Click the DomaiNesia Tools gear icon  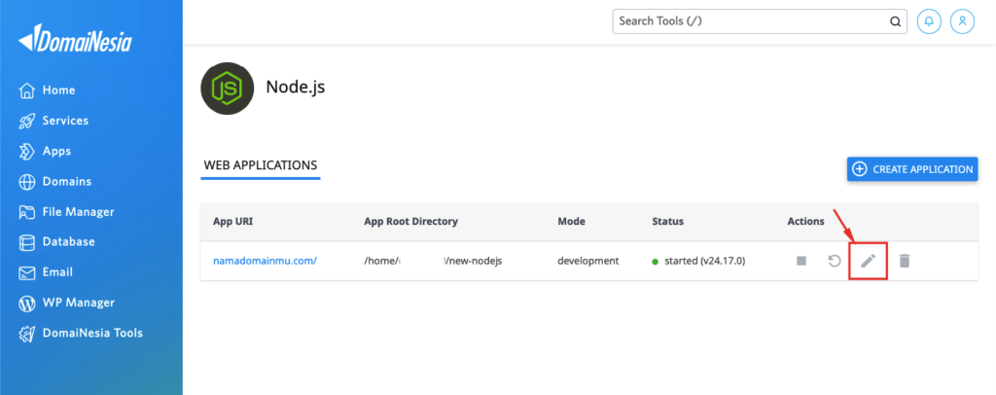26,334
